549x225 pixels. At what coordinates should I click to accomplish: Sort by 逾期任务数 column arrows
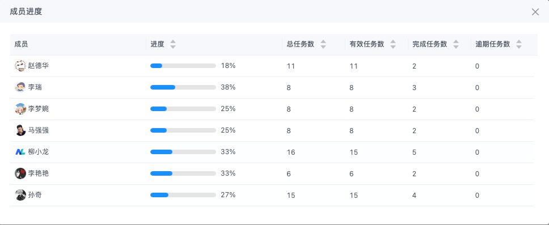point(519,44)
